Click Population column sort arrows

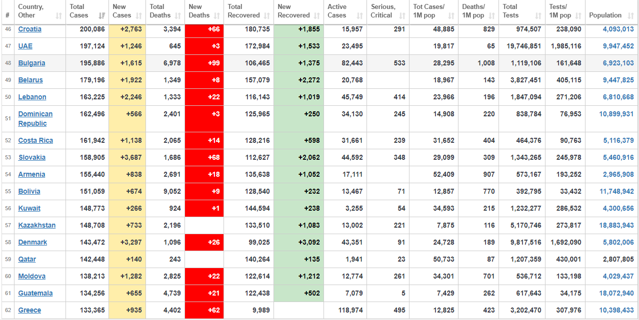click(x=631, y=16)
